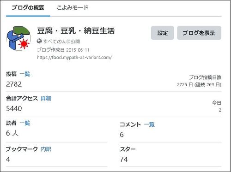
Task: Click the blog profile avatar image
Action: (18, 38)
